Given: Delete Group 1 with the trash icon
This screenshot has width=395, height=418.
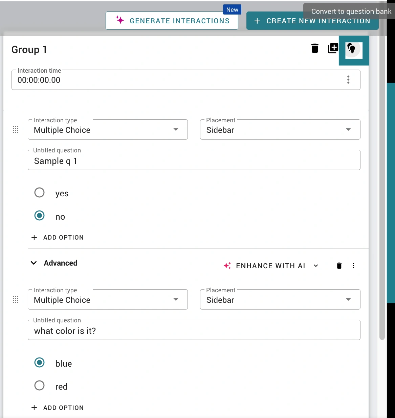Looking at the screenshot, I should click(315, 48).
